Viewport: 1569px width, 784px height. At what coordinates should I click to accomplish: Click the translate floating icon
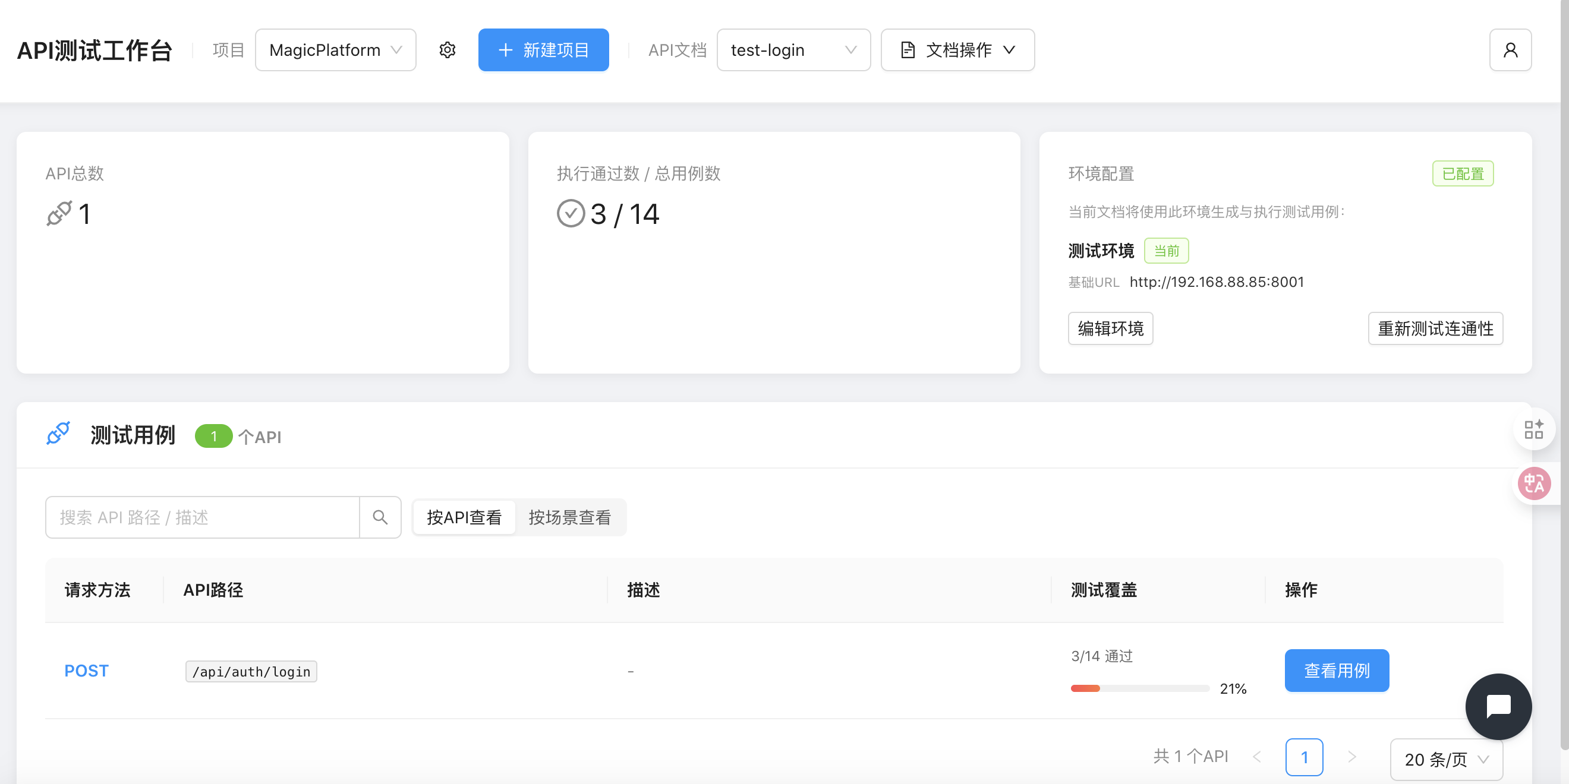1534,483
